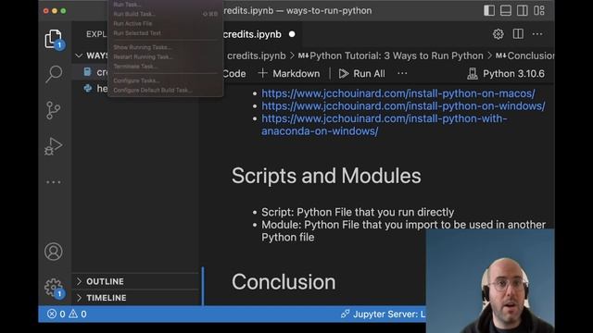Expand the OUTLINE section
593x333 pixels.
point(135,281)
